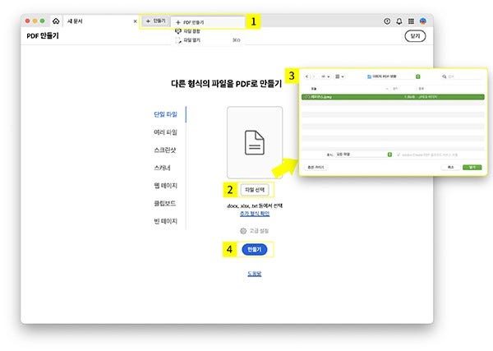The width and height of the screenshot is (493, 351).
Task: Select the '클립보드' option
Action: point(165,203)
